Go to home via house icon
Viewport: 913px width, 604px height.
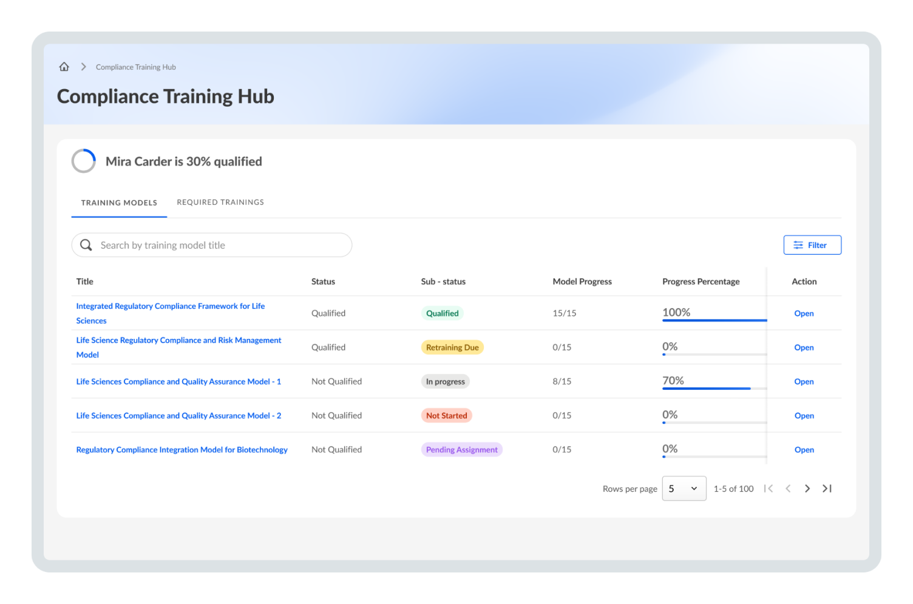click(x=64, y=67)
